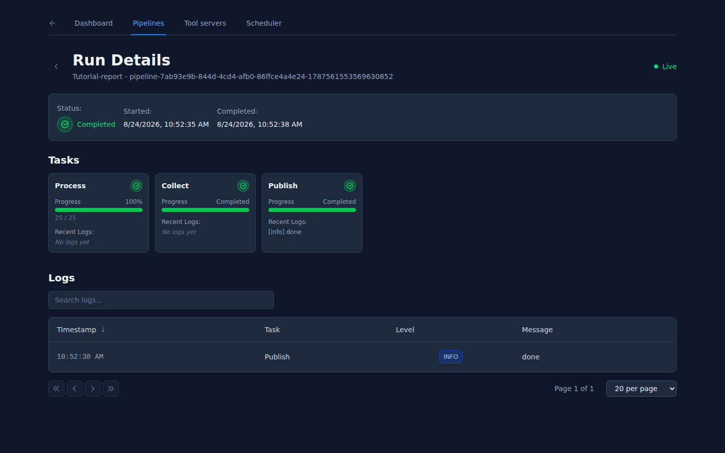
Task: Click the chevron left of Run Details
Action: pos(56,66)
